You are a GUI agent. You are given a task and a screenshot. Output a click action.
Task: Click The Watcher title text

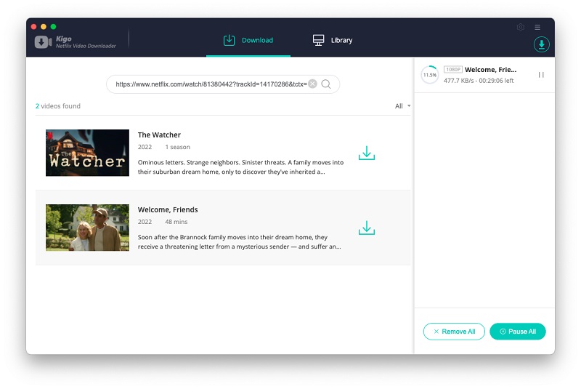pos(159,135)
